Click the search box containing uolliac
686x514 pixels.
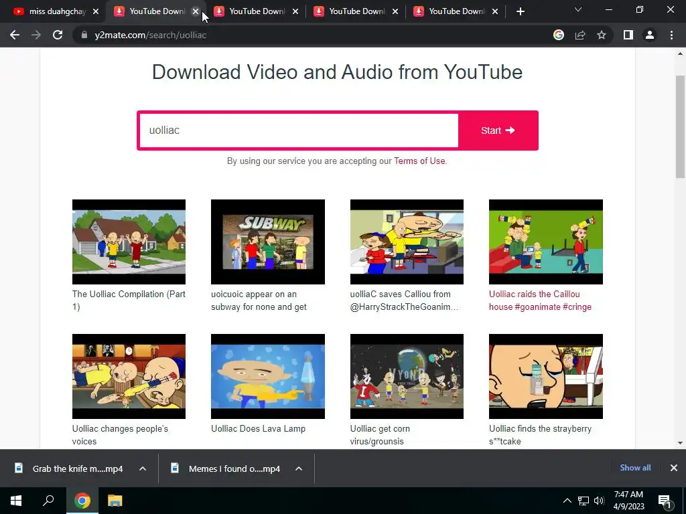[299, 131]
